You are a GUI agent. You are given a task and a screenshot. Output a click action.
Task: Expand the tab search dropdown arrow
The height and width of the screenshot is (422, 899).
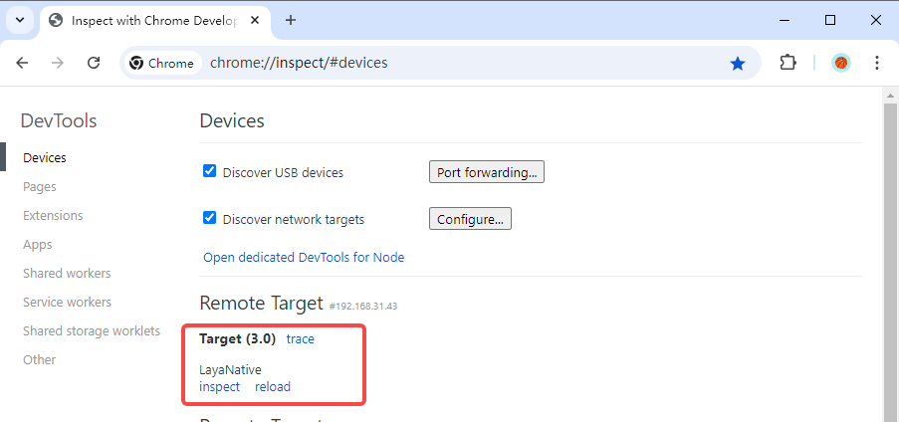[19, 20]
